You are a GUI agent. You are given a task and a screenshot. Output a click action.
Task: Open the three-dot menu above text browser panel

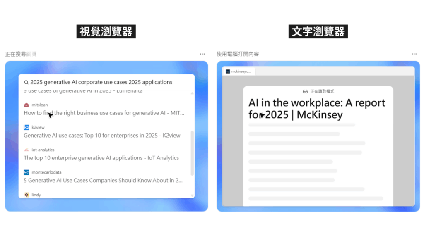414,54
